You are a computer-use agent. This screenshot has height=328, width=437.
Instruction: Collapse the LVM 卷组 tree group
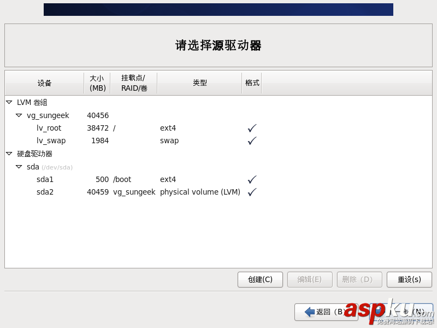point(9,102)
